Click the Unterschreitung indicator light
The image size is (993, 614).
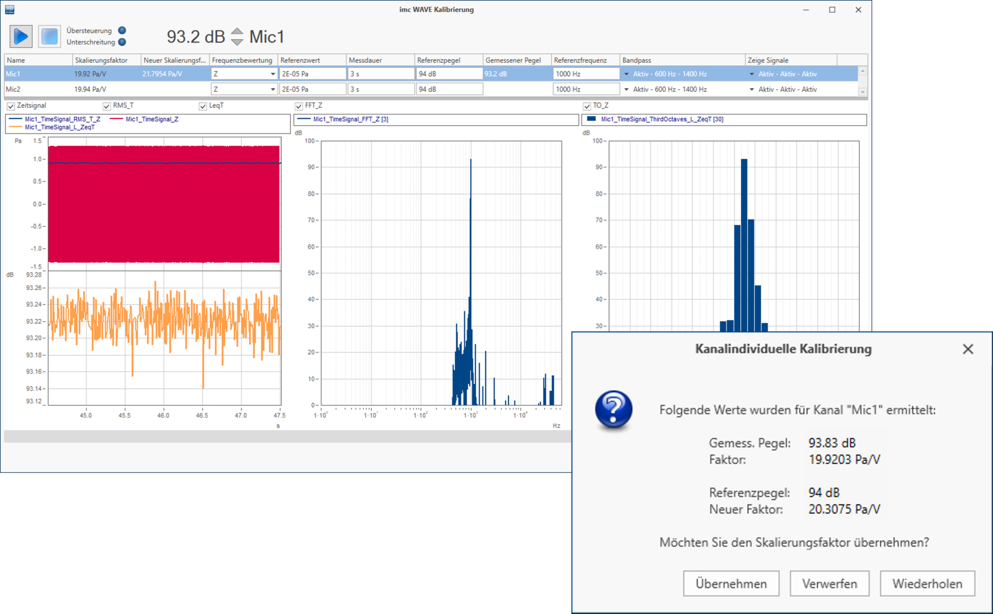(x=122, y=42)
